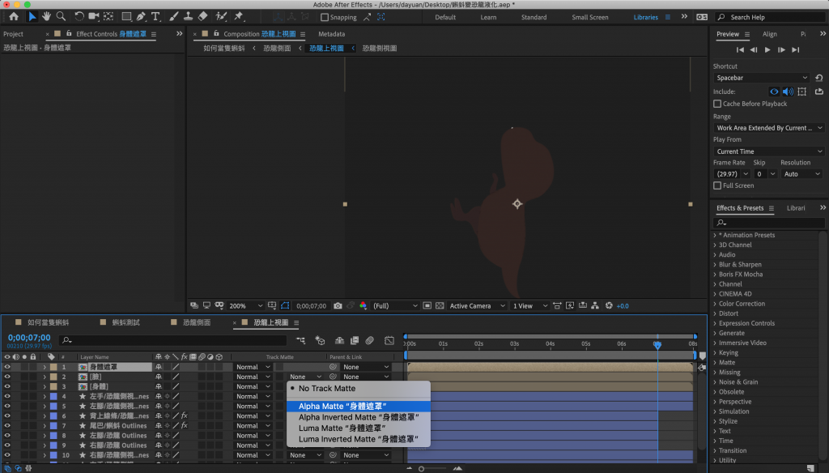Select the Type text tool

[155, 16]
